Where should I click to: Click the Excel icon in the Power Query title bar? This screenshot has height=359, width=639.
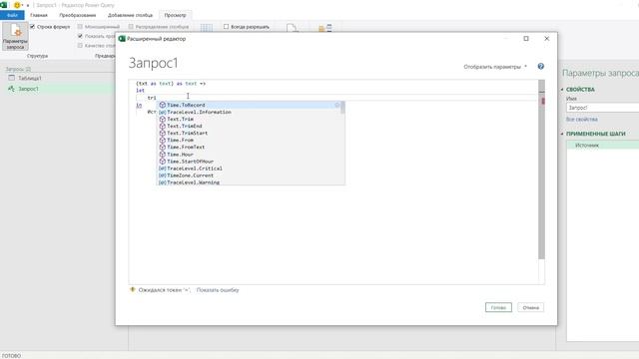point(4,5)
